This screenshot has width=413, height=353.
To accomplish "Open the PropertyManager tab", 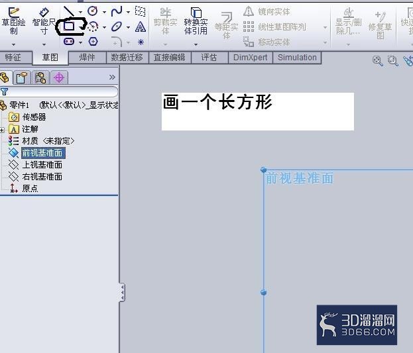I will tap(22, 77).
